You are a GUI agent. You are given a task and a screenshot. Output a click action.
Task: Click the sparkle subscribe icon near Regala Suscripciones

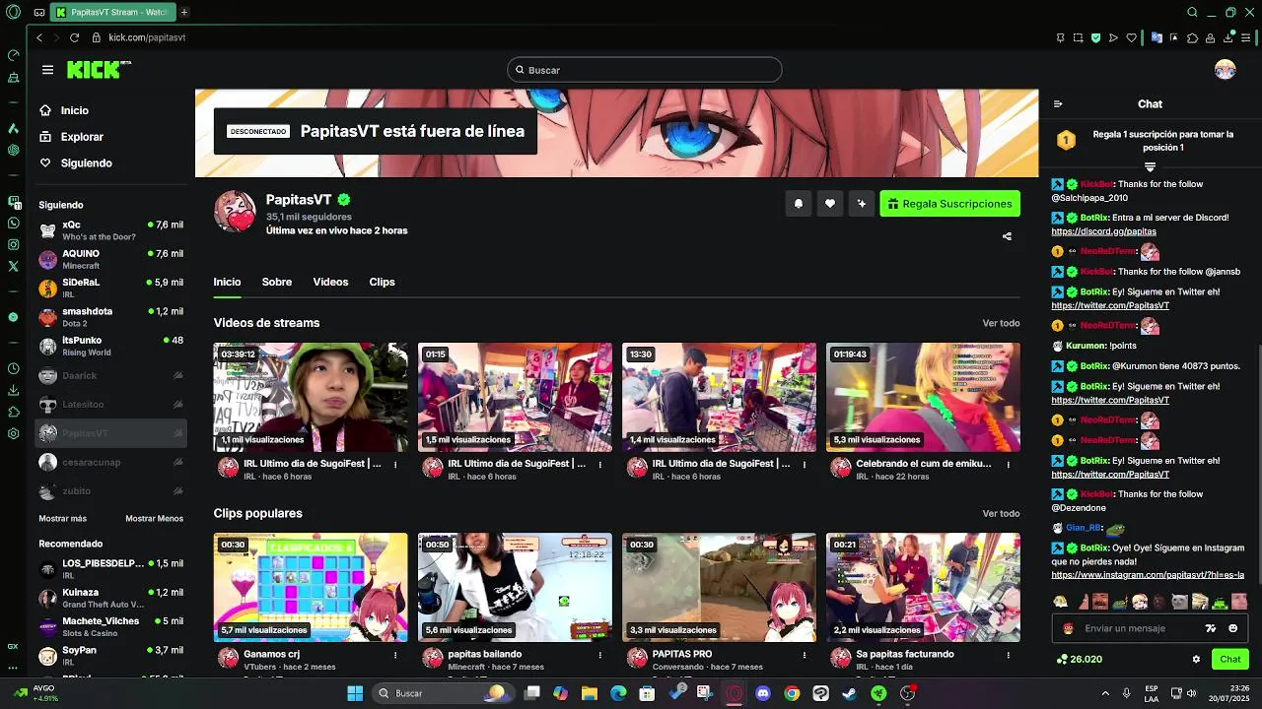pos(862,204)
